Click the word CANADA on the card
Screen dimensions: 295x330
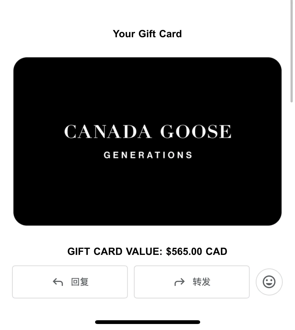point(108,131)
